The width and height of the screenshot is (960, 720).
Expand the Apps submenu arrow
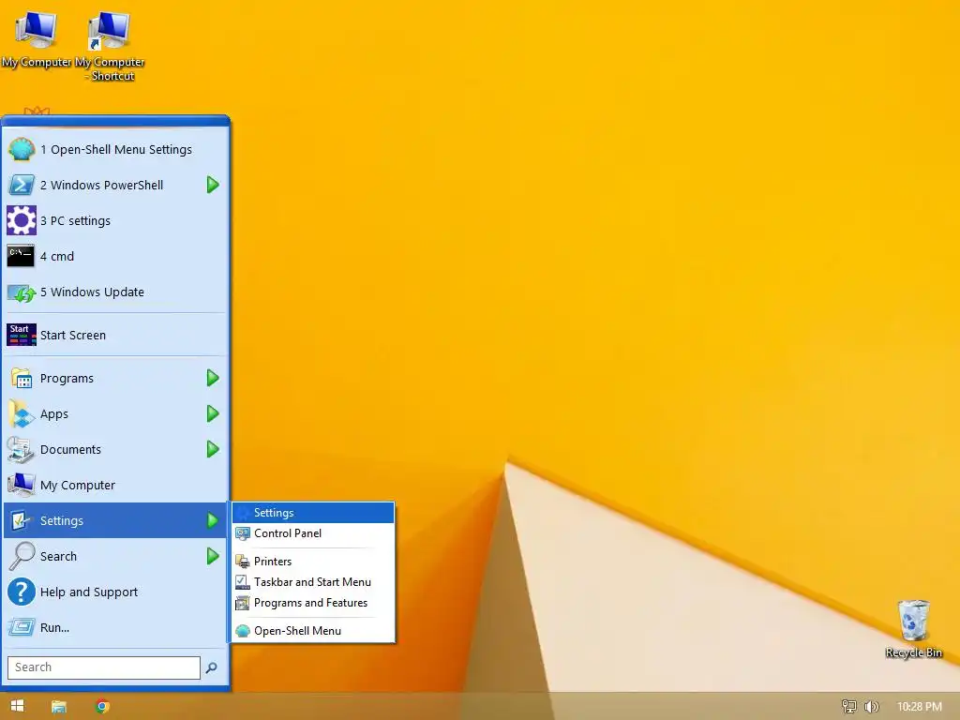click(x=213, y=413)
